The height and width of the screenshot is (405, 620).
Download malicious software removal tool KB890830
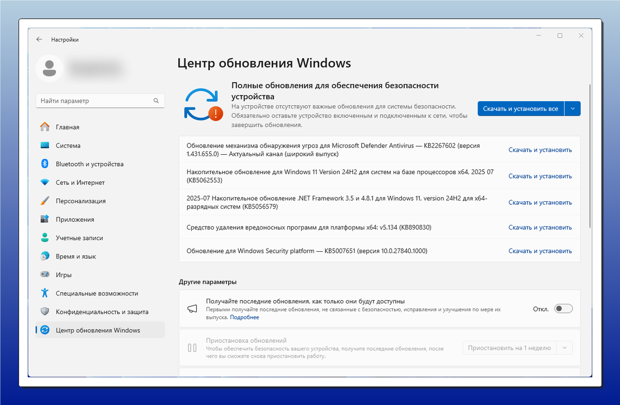coord(540,227)
